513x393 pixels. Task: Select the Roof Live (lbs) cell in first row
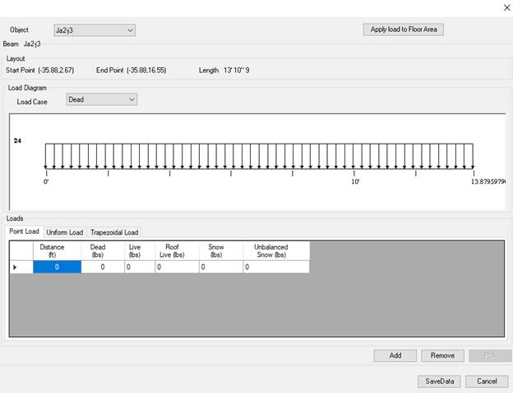pyautogui.click(x=177, y=267)
